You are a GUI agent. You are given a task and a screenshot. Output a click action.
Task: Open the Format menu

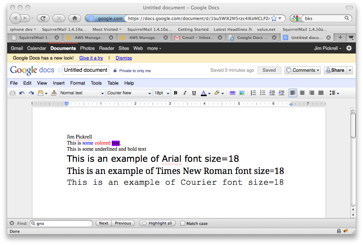tap(78, 83)
